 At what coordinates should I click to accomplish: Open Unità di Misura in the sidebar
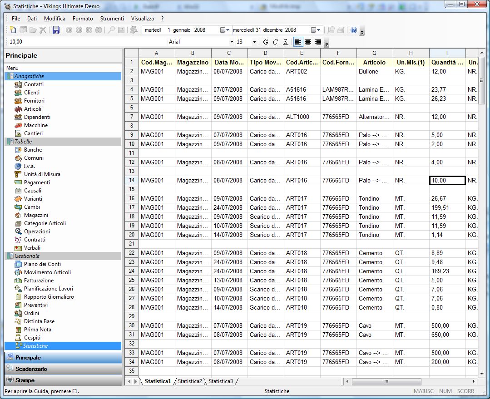coord(42,174)
